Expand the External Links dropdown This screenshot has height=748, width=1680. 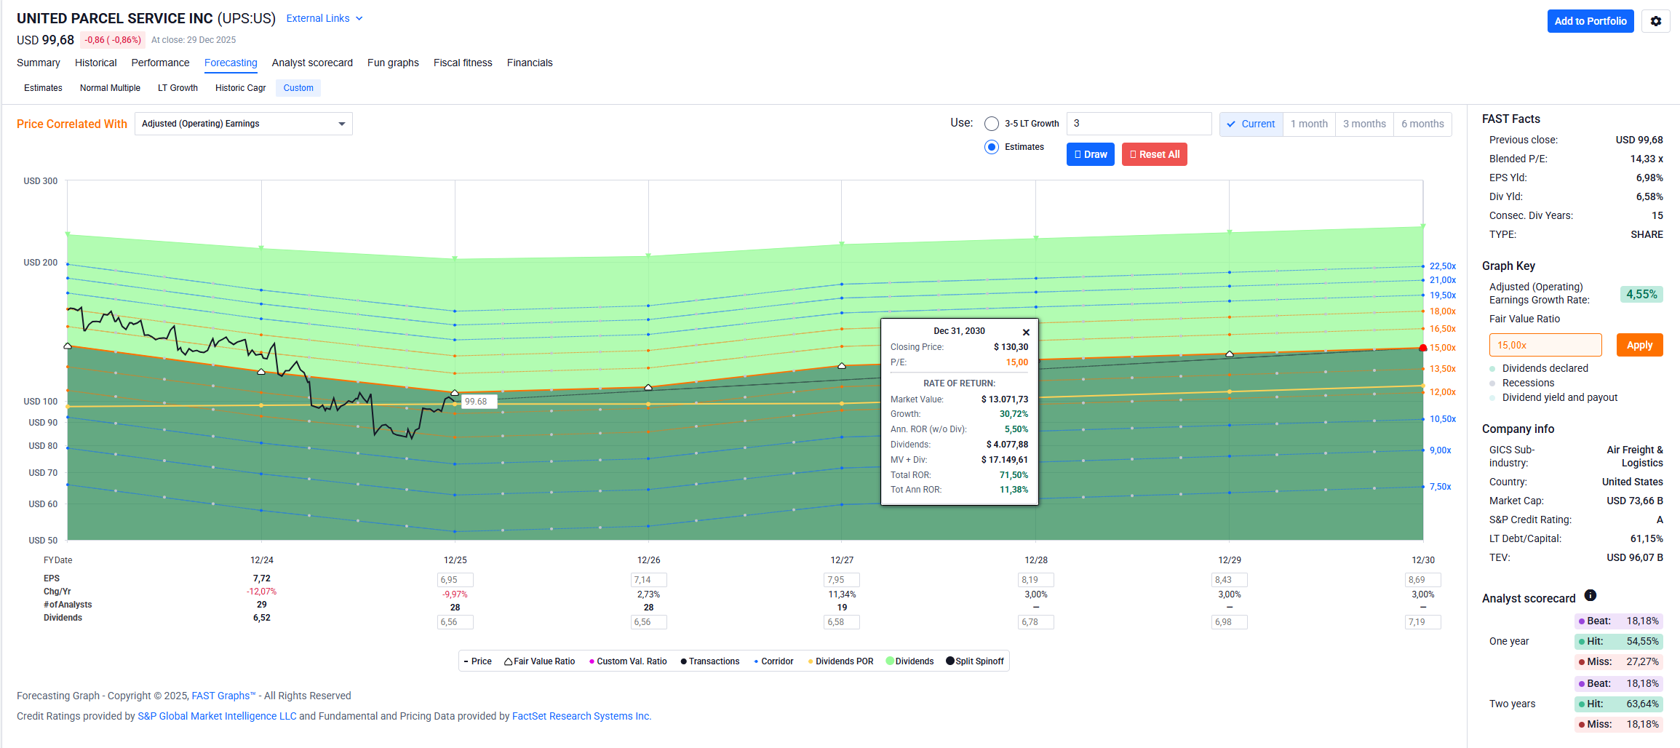pyautogui.click(x=325, y=18)
